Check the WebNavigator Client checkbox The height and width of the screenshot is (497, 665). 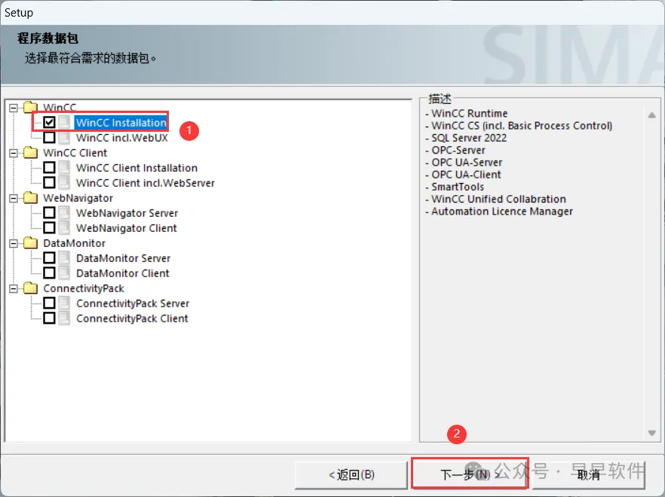tap(49, 227)
